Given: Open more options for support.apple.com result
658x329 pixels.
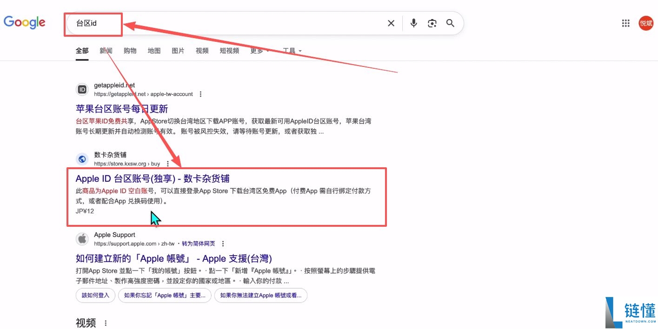Looking at the screenshot, I should (223, 243).
